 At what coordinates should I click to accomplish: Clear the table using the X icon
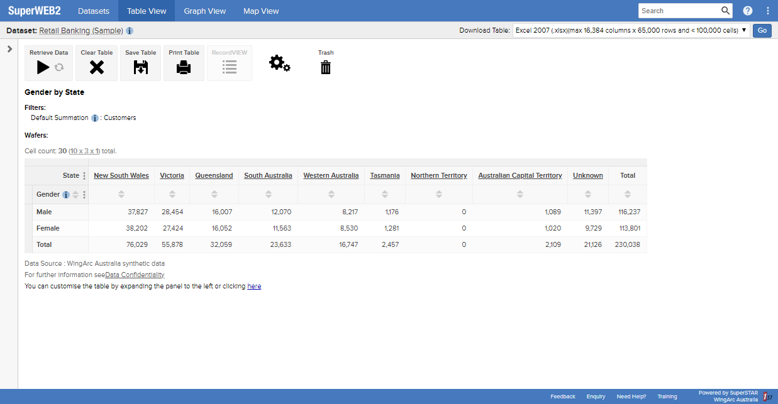pos(96,67)
